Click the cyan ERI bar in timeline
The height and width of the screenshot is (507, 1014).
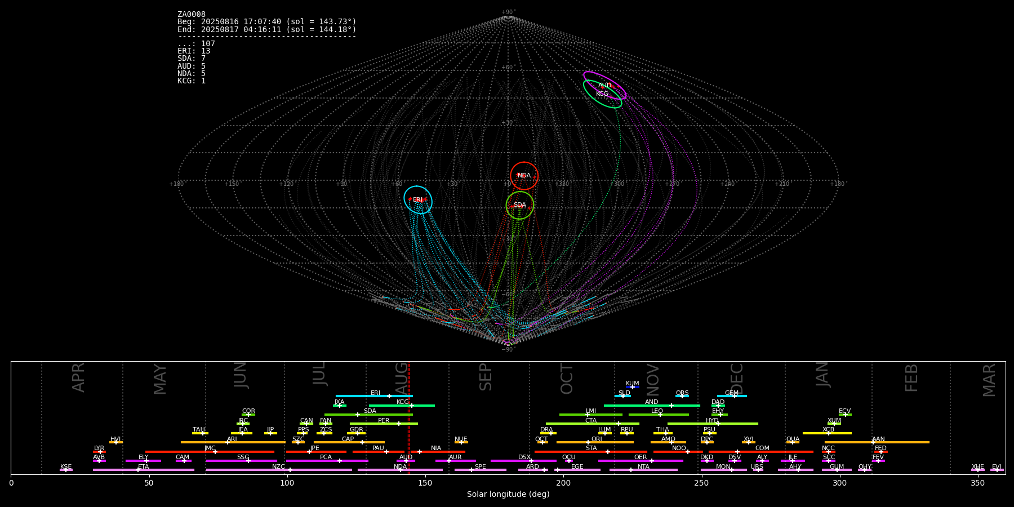pos(374,396)
